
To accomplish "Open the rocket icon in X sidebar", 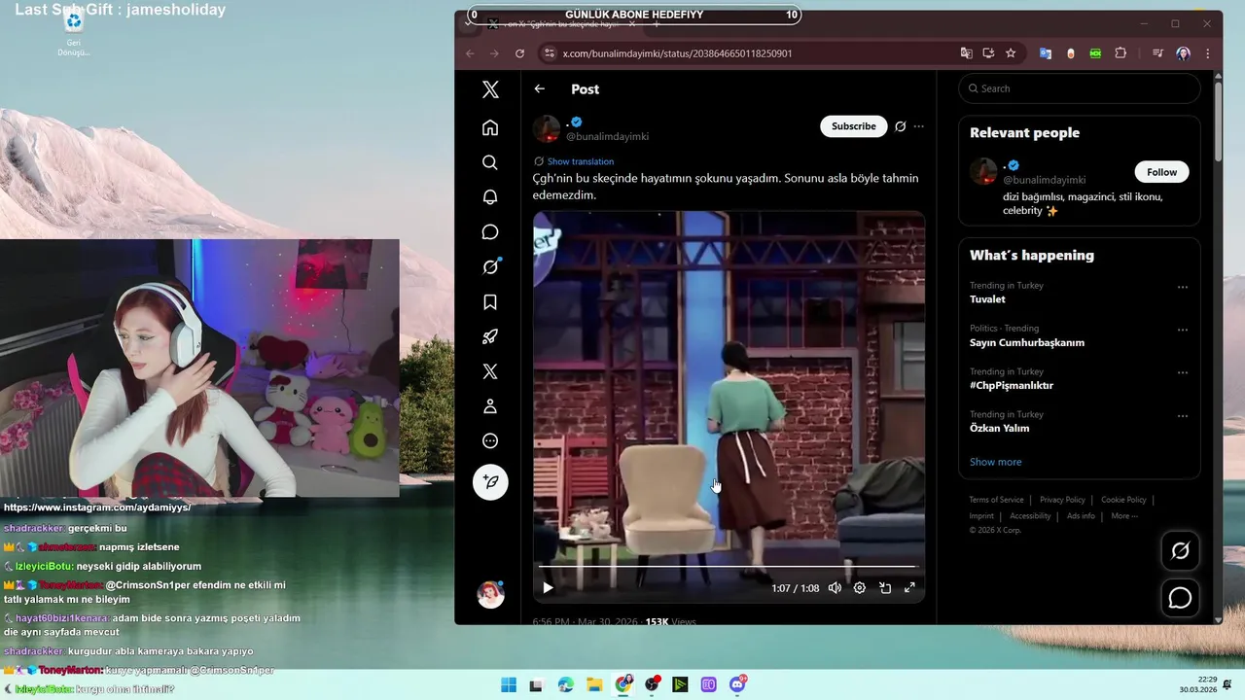I will [490, 337].
